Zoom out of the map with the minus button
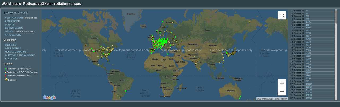 282,91
